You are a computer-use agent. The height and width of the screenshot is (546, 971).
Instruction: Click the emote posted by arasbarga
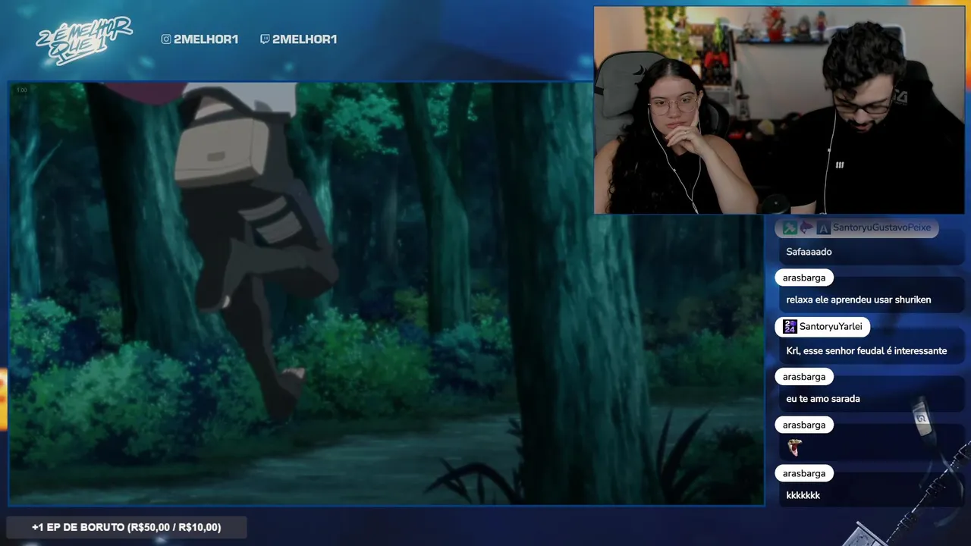tap(794, 447)
